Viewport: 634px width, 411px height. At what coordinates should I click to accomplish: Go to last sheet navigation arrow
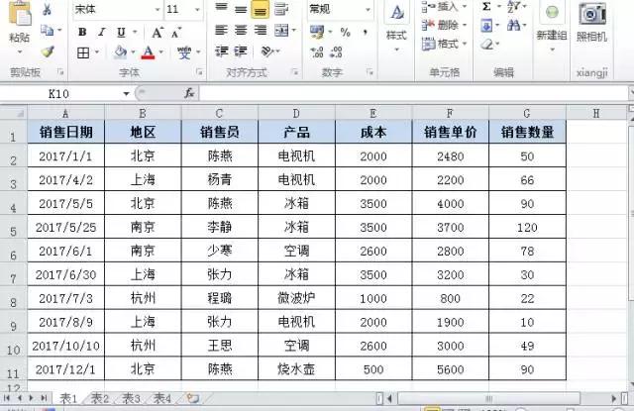click(44, 398)
